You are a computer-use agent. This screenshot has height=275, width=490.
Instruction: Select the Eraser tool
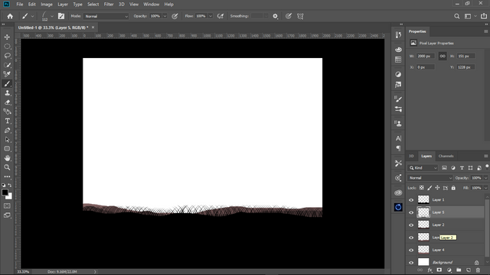pos(7,102)
